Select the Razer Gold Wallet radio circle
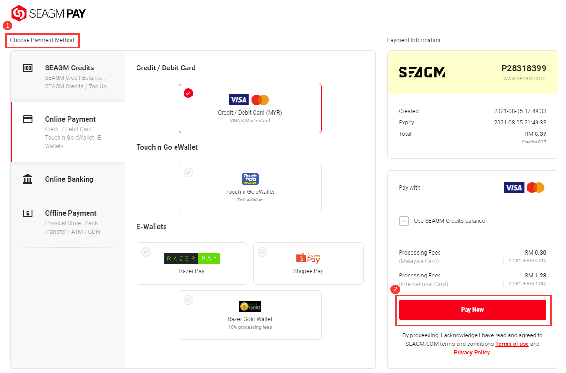The width and height of the screenshot is (566, 373). (x=188, y=300)
